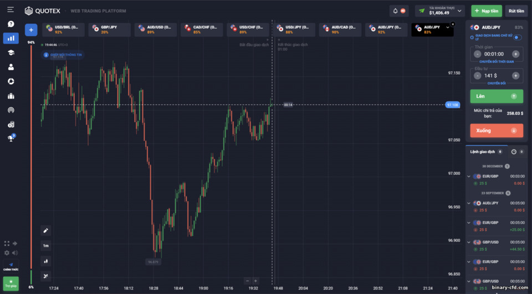Viewport: 532px width, 294px height.
Task: Open the education graduation cap icon
Action: pos(11,53)
